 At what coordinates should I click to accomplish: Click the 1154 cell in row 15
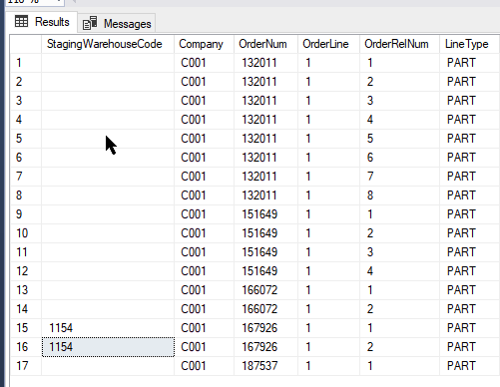tap(108, 328)
